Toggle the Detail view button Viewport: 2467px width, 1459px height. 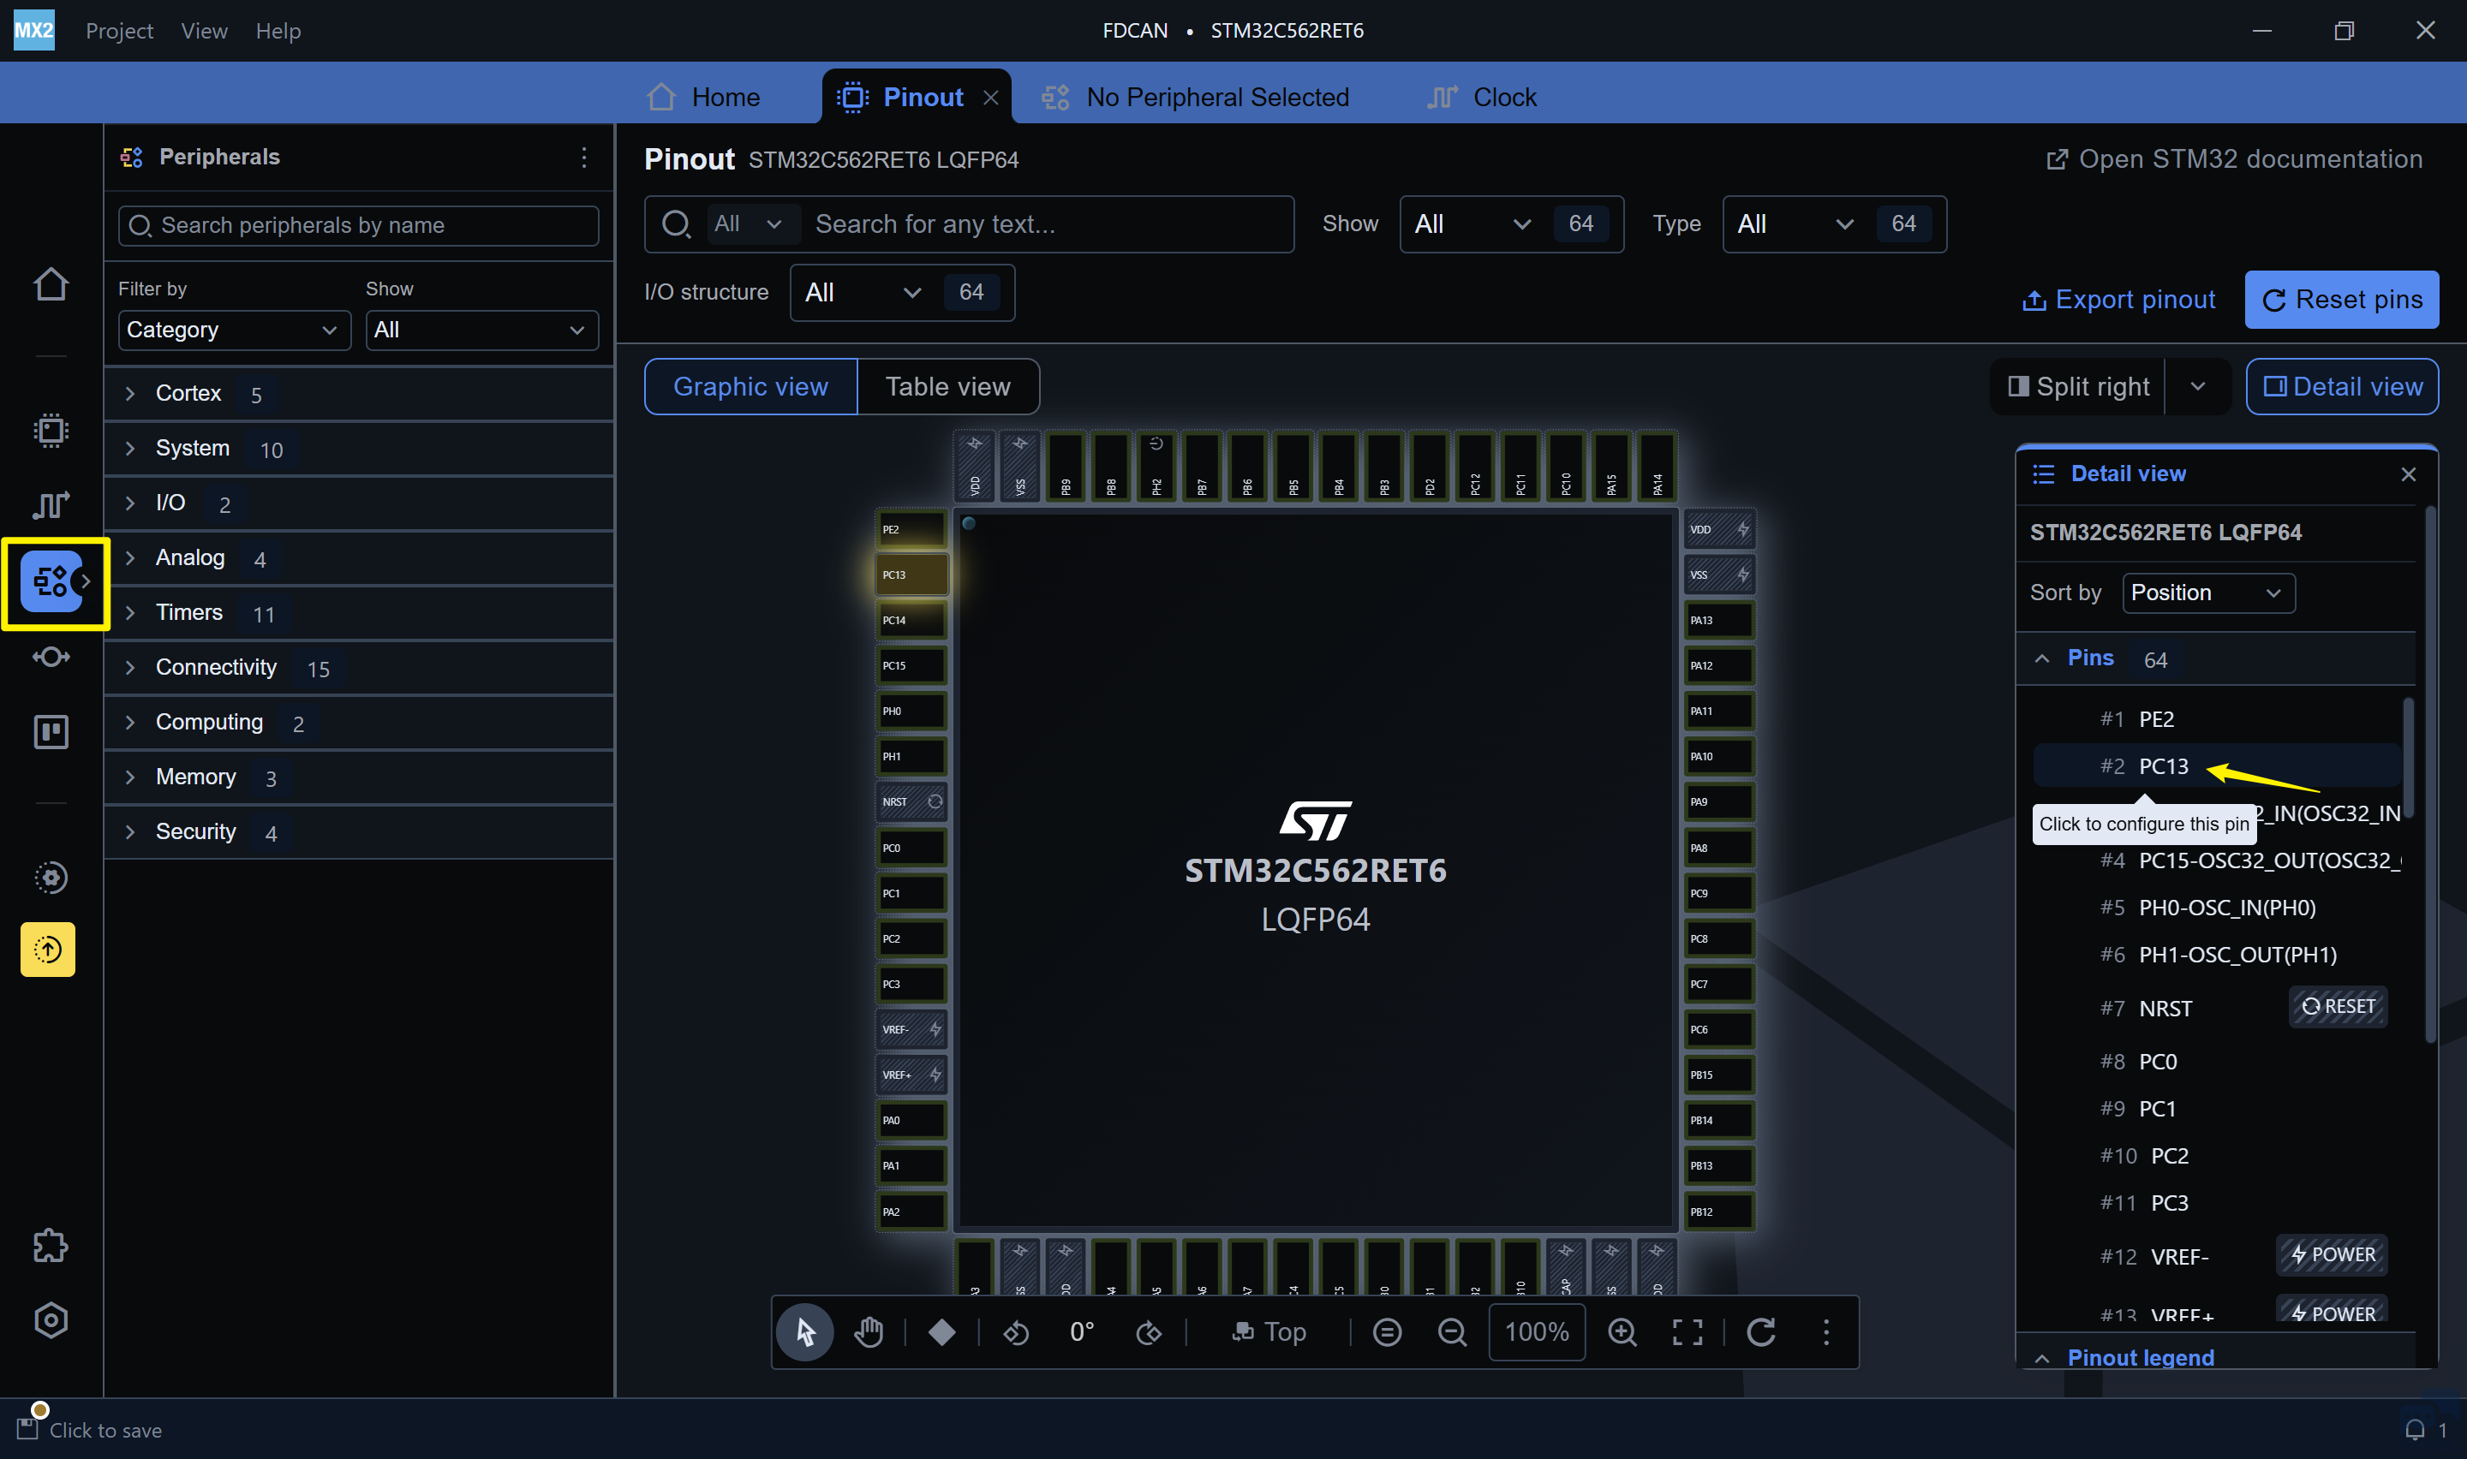[x=2342, y=387]
